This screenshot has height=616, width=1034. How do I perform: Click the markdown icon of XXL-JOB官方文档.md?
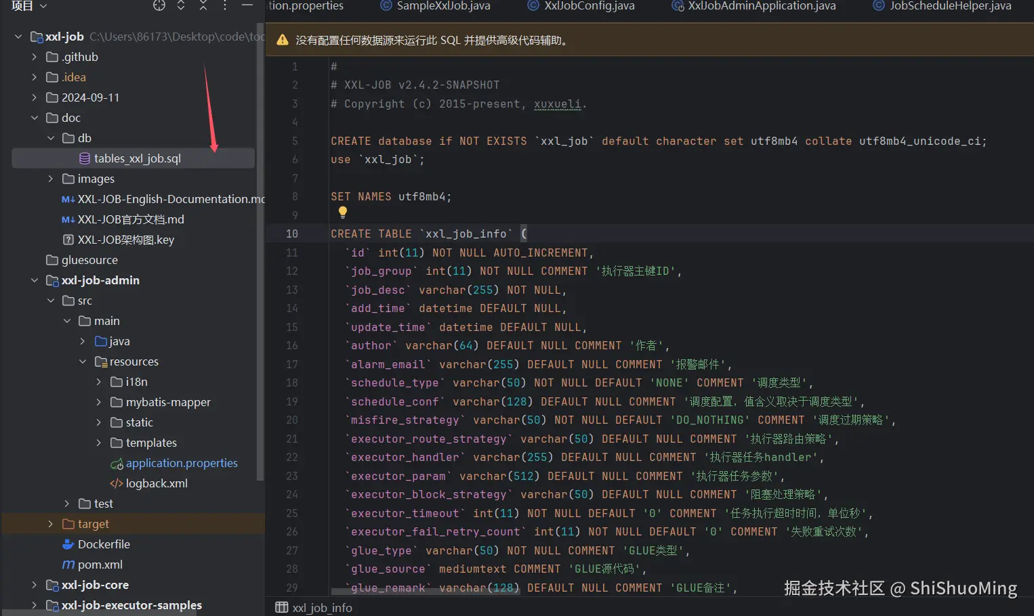[x=68, y=219]
